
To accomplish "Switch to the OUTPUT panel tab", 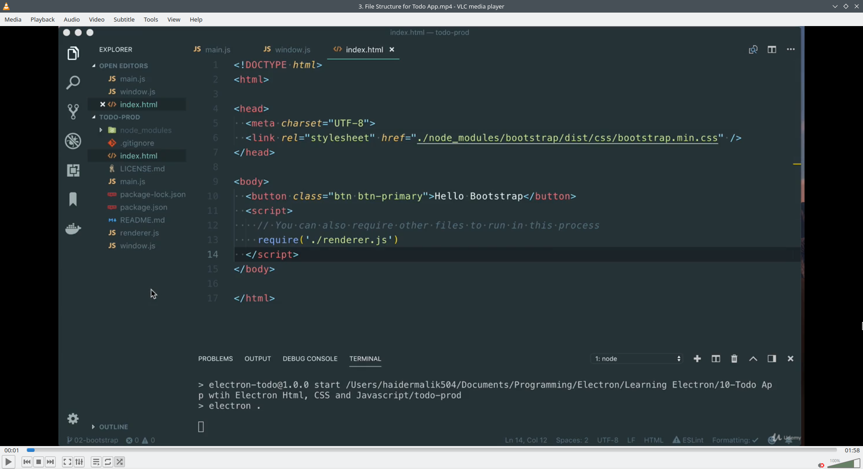I will pyautogui.click(x=258, y=359).
